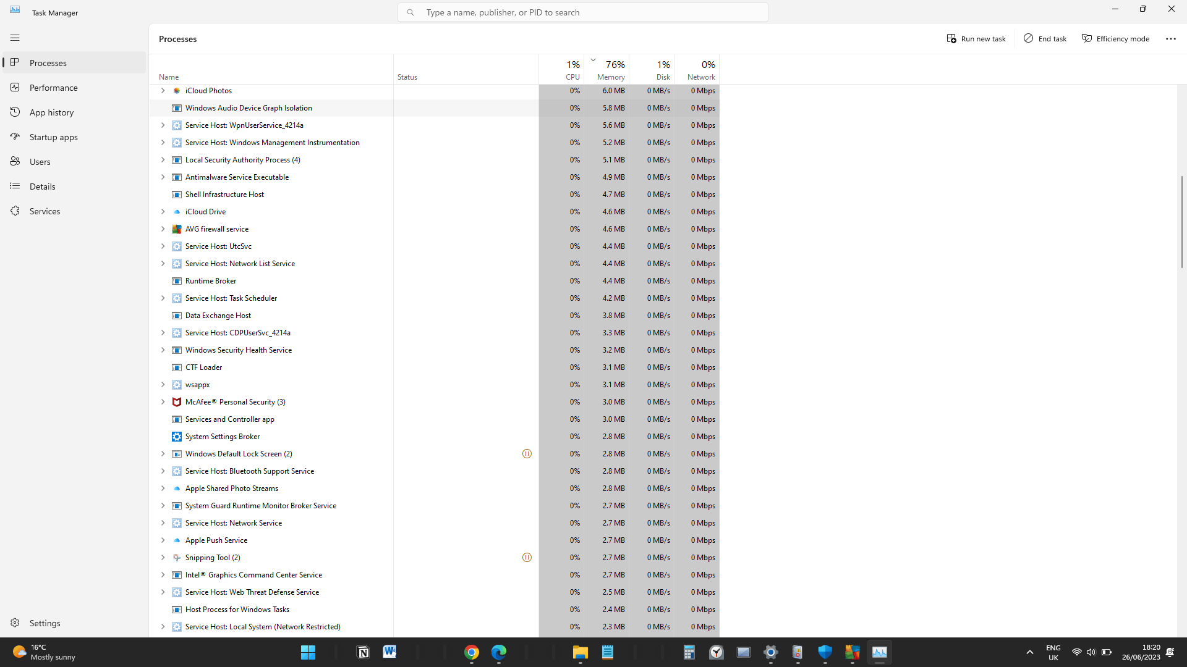This screenshot has width=1187, height=667.
Task: Open the hamburger navigation menu icon
Action: tap(15, 38)
